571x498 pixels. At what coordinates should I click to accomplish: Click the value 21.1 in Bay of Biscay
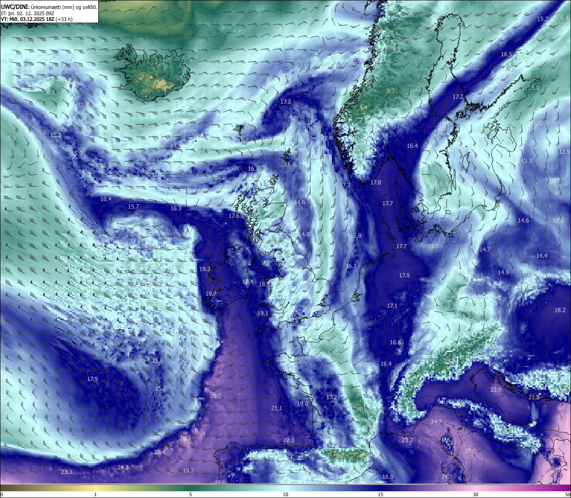tap(277, 408)
